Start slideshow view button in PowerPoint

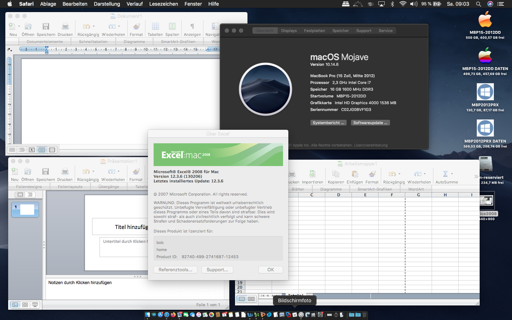tap(35, 305)
